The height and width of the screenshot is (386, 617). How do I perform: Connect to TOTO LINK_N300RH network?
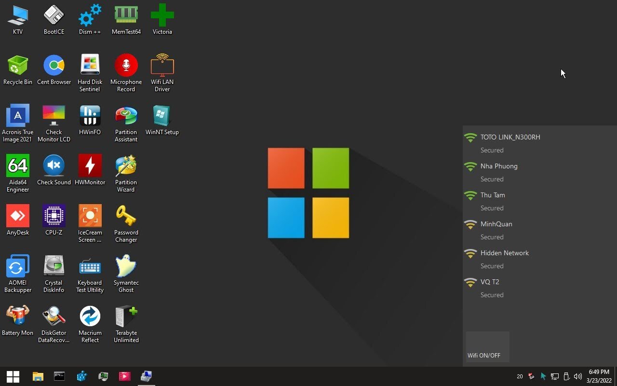click(540, 143)
